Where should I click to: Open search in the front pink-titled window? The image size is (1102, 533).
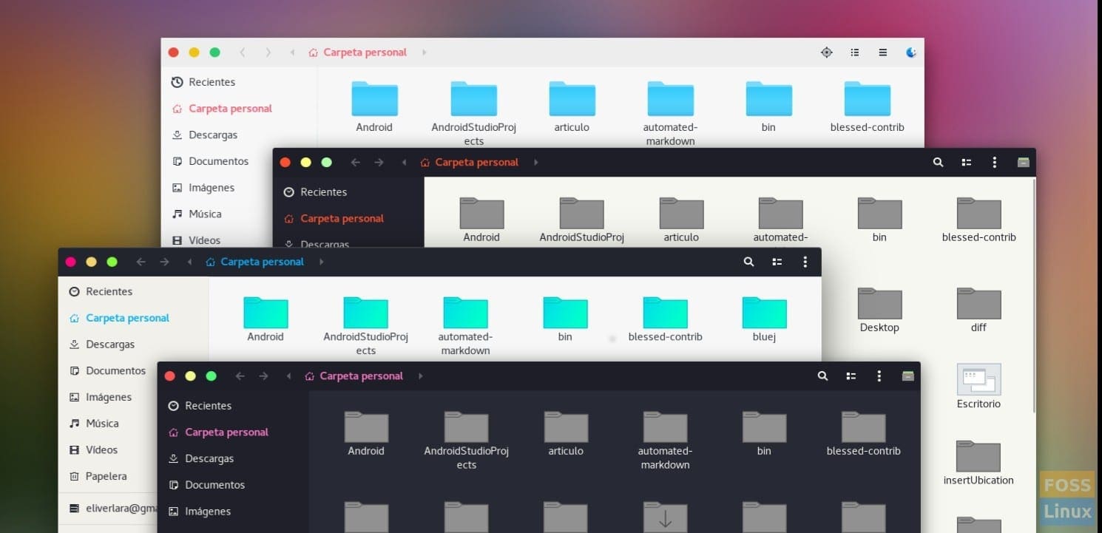tap(822, 376)
